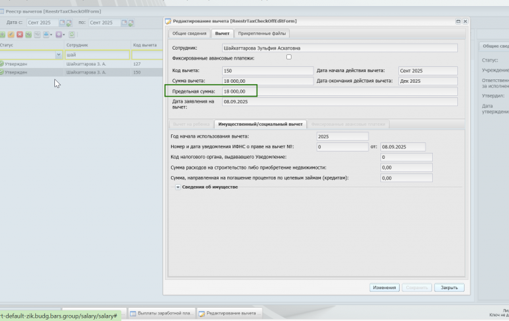Click the 'Код вычета' field showing 150
Viewport: 509px width, 321px height.
pos(268,71)
